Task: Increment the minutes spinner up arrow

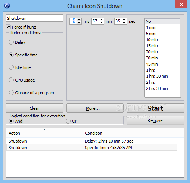Action: pyautogui.click(x=101, y=20)
